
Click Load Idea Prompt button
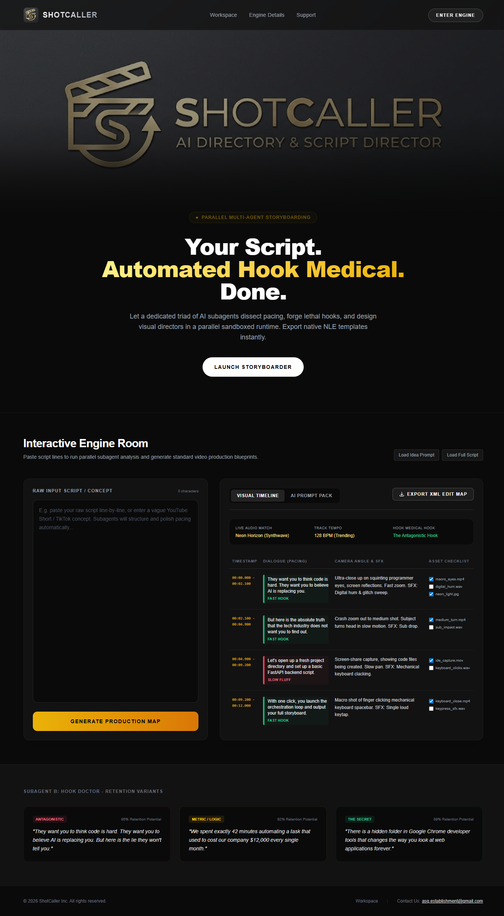[416, 455]
